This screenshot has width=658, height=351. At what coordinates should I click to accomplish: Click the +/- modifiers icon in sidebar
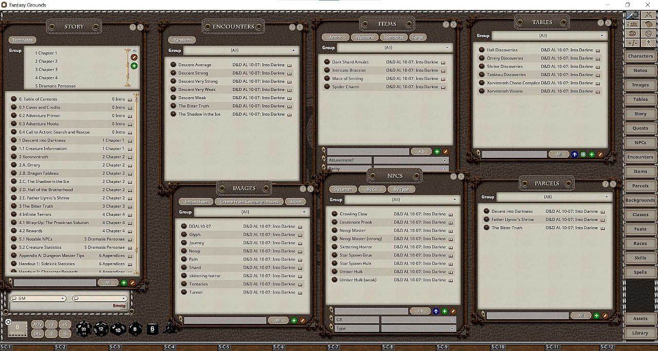(x=633, y=43)
